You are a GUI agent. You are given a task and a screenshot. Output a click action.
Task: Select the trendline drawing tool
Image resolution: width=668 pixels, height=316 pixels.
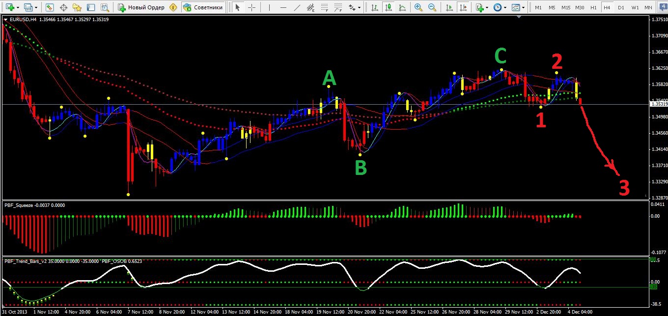click(x=296, y=7)
